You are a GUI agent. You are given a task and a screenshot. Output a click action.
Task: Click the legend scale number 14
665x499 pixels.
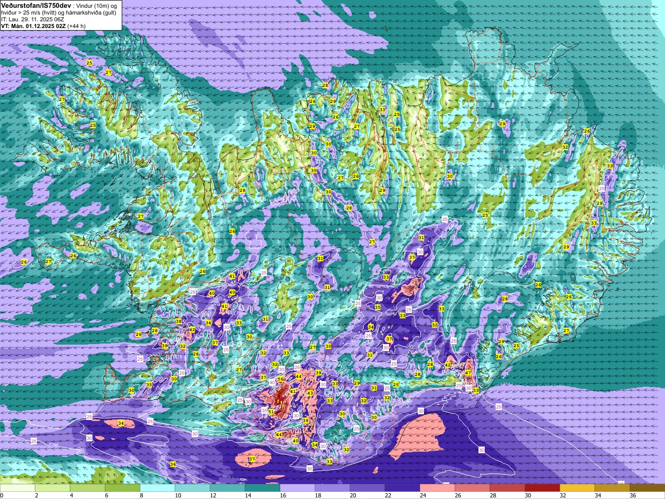[x=248, y=495]
